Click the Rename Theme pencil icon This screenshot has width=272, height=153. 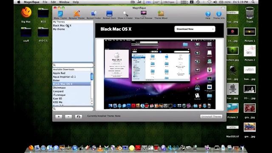click(76, 14)
